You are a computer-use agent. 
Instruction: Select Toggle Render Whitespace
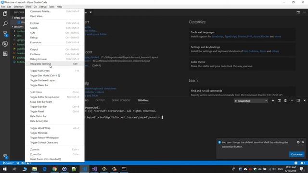tap(54, 138)
